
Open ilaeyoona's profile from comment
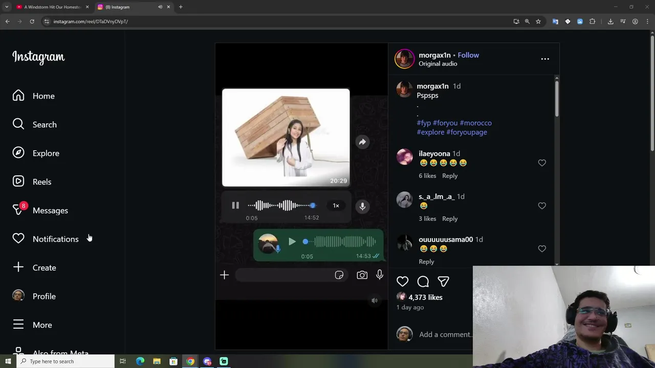(x=434, y=154)
